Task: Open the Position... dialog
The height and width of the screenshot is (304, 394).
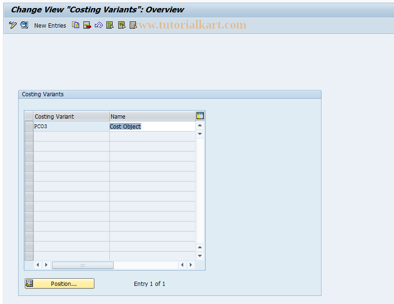Action: 59,284
